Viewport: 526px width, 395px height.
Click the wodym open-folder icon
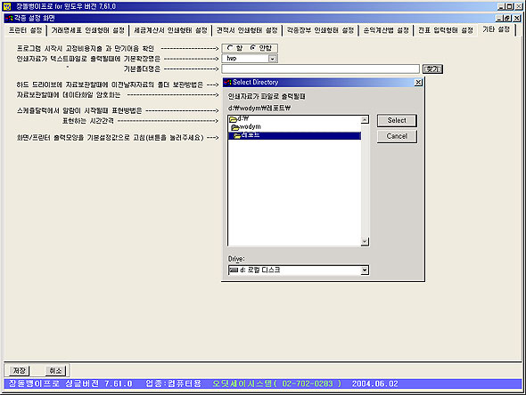pos(235,127)
